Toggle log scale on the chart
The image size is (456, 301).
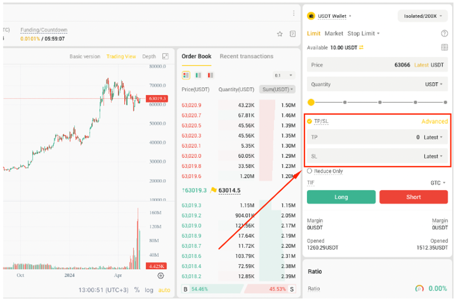click(x=149, y=290)
